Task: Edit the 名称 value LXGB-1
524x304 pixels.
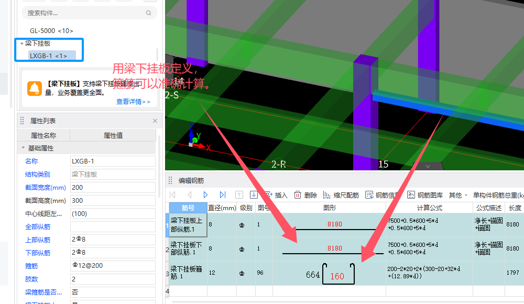Action: coord(113,161)
